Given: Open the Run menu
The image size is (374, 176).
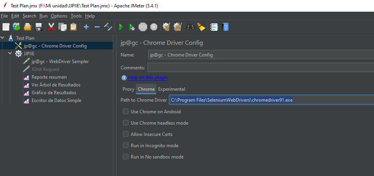Looking at the screenshot, I should coord(43,16).
